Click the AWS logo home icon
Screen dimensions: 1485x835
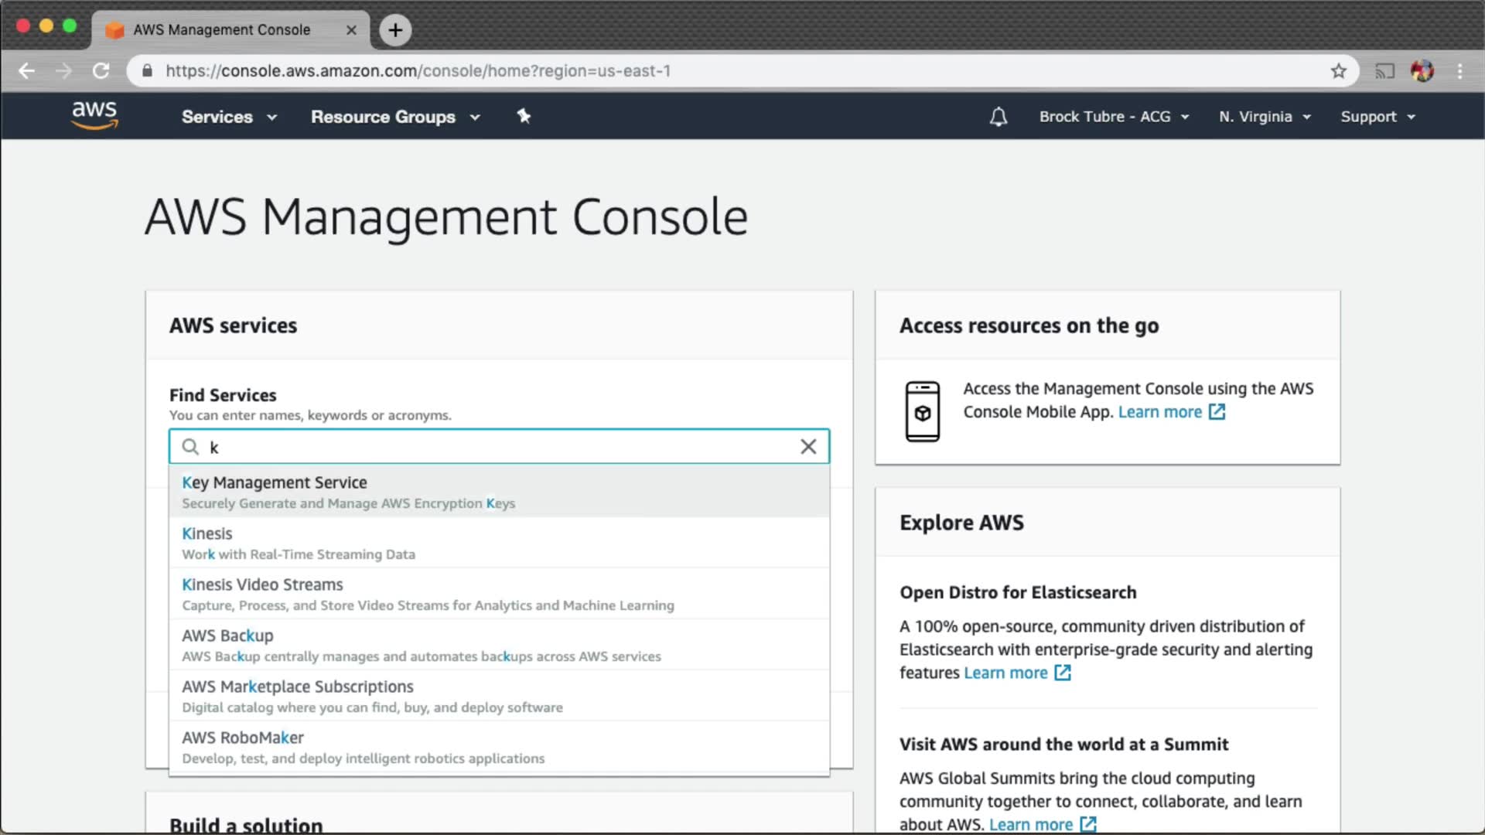pyautogui.click(x=94, y=115)
